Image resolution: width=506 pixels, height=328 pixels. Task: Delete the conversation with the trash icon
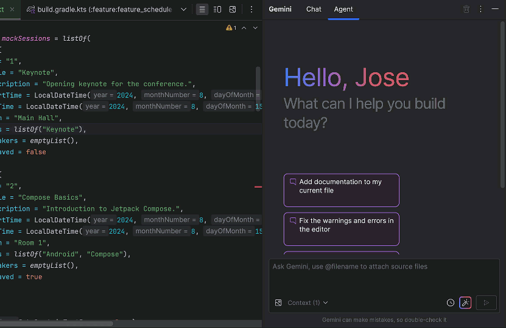tap(466, 9)
